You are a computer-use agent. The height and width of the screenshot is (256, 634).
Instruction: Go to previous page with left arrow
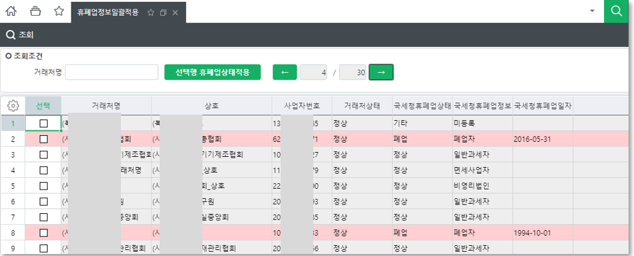point(285,72)
